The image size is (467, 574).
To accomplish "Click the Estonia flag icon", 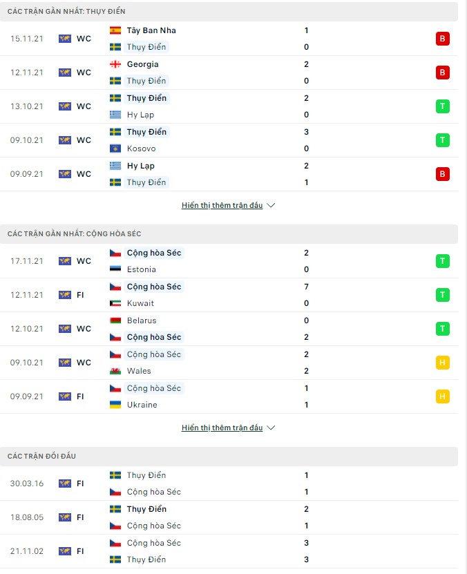I will (x=115, y=269).
